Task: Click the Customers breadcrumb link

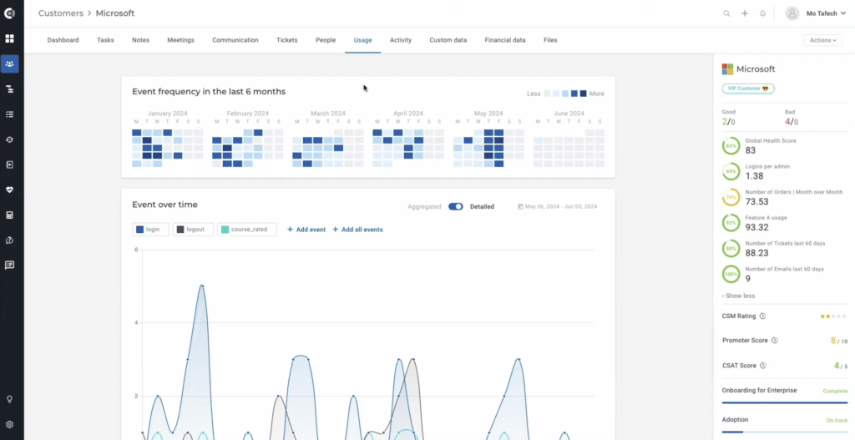Action: (x=59, y=13)
